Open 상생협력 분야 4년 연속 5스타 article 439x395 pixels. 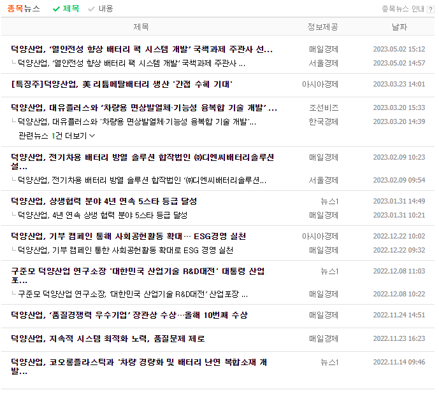[104, 201]
